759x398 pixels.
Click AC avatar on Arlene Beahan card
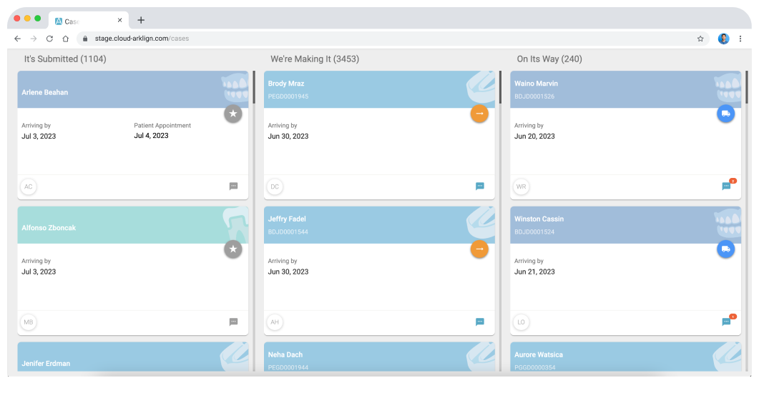[29, 186]
